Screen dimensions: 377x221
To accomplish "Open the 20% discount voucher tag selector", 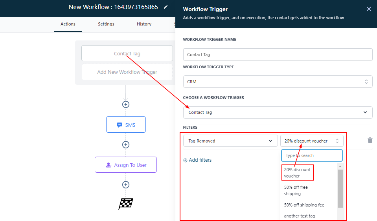I will click(311, 141).
